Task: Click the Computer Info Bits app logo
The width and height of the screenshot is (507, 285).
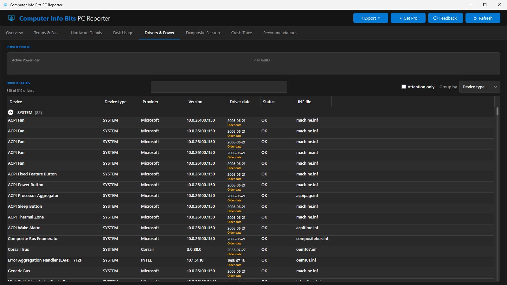Action: click(x=11, y=18)
